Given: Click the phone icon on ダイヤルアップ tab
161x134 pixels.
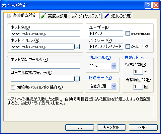Looking at the screenshot, I should (x=74, y=16).
